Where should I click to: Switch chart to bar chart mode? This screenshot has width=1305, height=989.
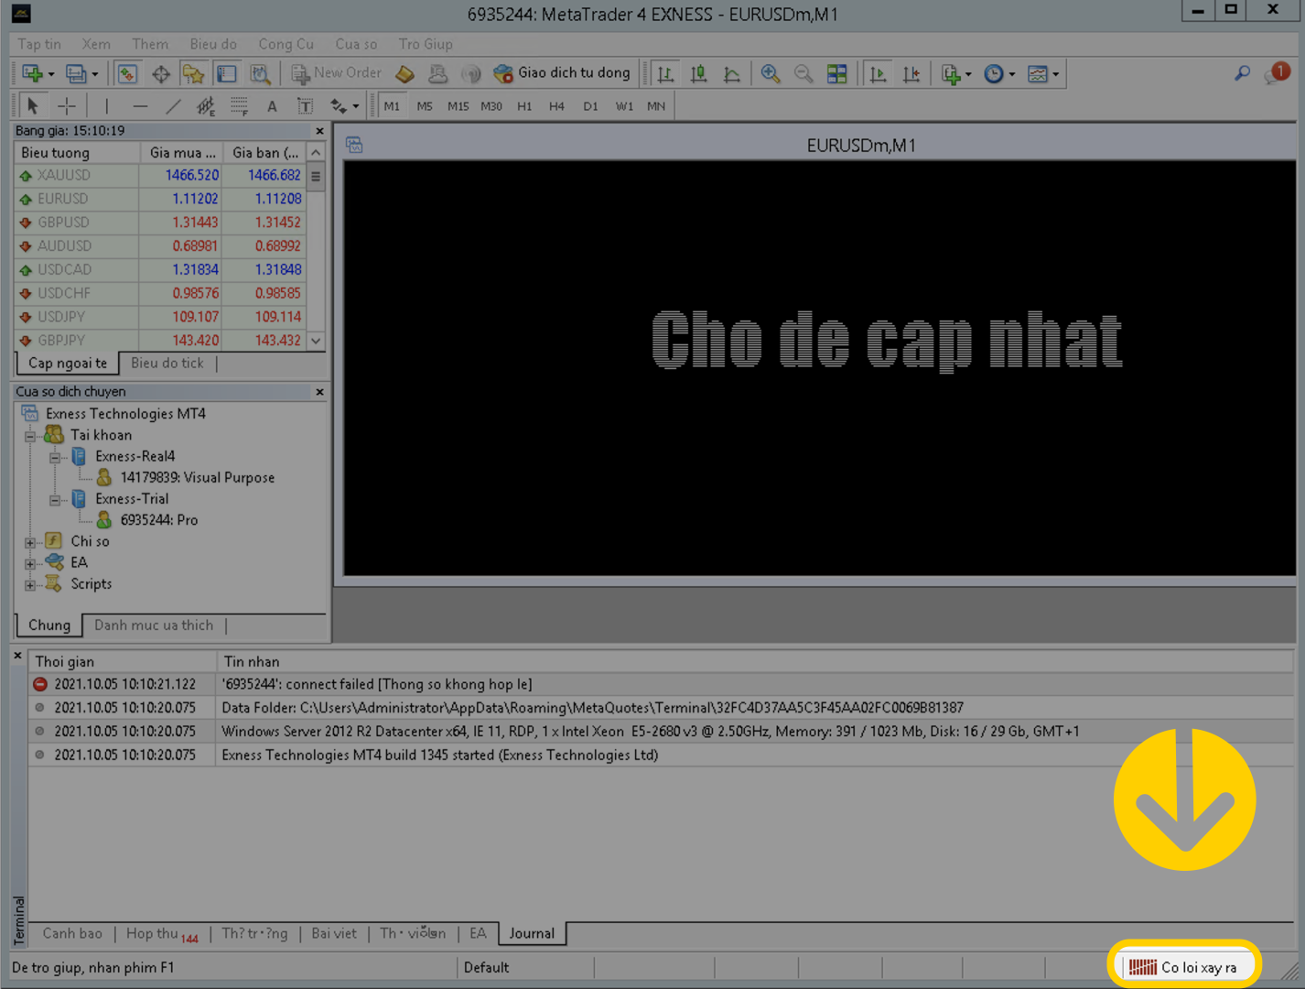click(665, 73)
